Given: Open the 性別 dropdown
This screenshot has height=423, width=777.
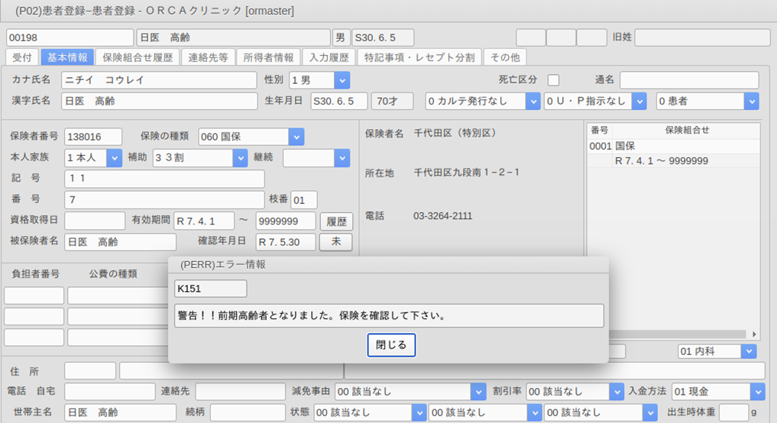Looking at the screenshot, I should point(342,80).
